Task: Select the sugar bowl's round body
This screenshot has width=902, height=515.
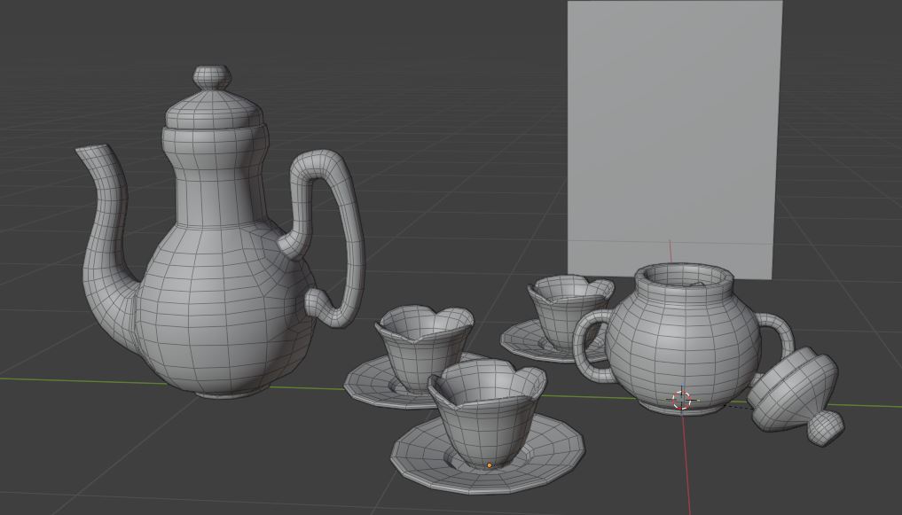Action: [682, 339]
